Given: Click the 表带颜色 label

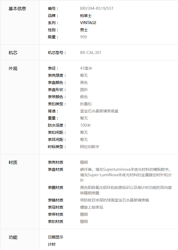Looking at the screenshot, I should (57, 97).
